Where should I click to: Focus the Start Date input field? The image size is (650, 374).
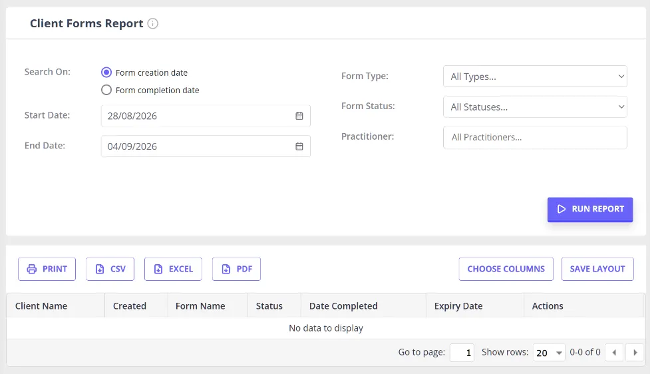(x=206, y=116)
